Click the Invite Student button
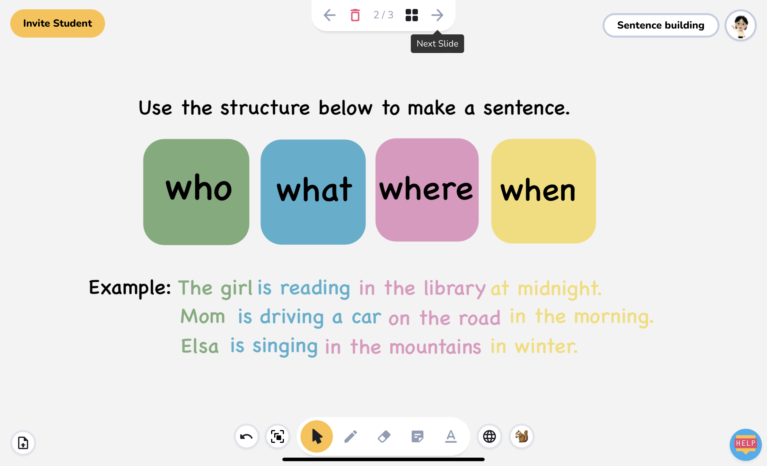The image size is (767, 466). (x=57, y=23)
